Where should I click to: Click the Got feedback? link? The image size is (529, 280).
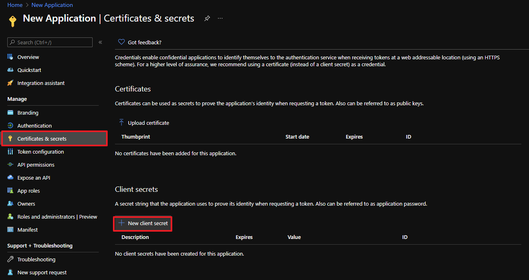click(145, 42)
